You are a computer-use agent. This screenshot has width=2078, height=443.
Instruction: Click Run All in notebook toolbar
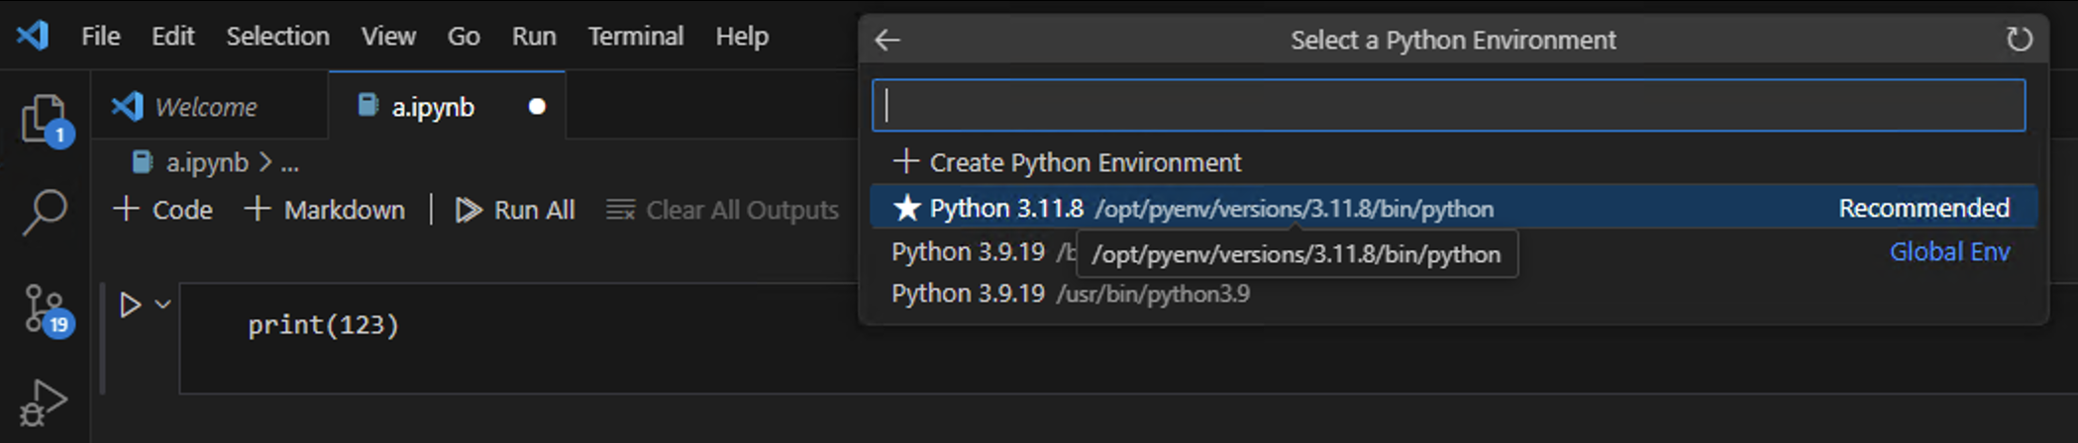515,210
